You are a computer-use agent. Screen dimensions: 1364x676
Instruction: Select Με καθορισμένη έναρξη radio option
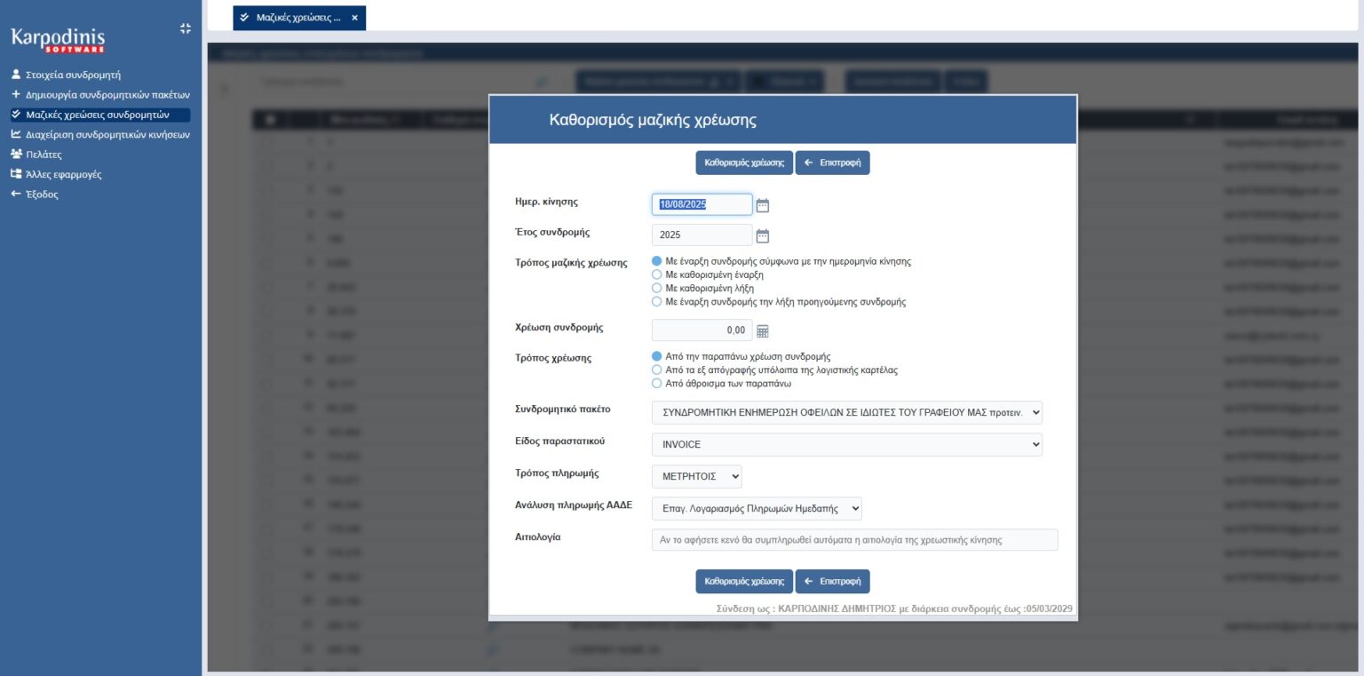click(657, 274)
